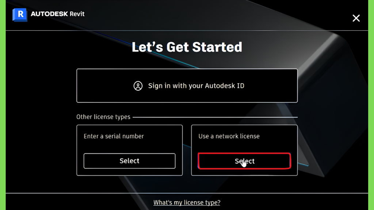Click the blue Revit R logo
This screenshot has height=210, width=374.
tap(20, 15)
